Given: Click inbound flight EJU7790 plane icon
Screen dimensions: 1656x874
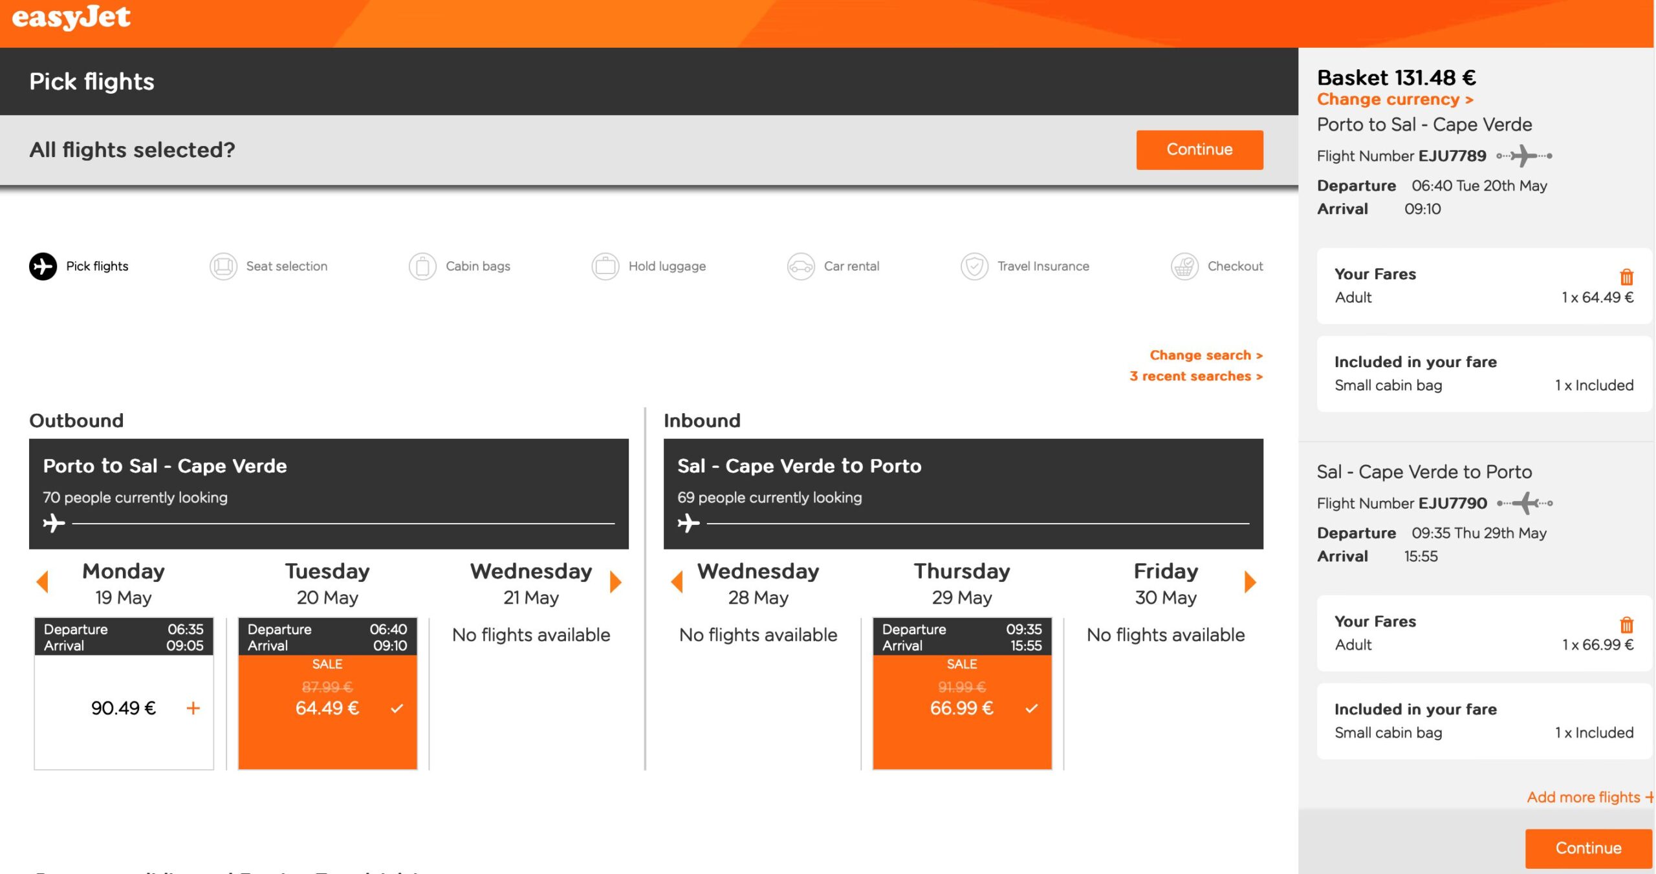Looking at the screenshot, I should pyautogui.click(x=1525, y=503).
